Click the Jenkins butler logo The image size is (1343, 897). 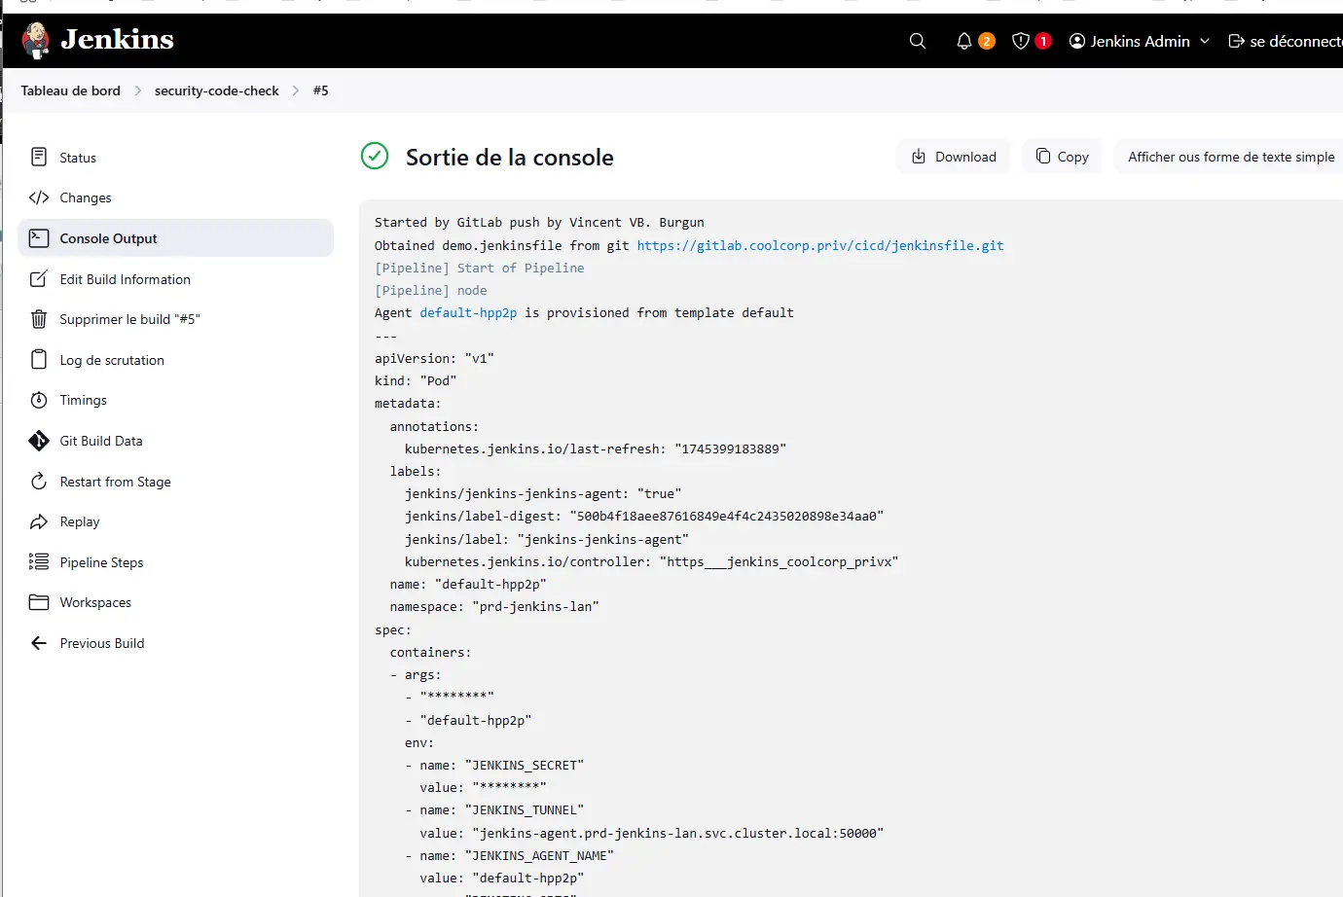point(36,40)
